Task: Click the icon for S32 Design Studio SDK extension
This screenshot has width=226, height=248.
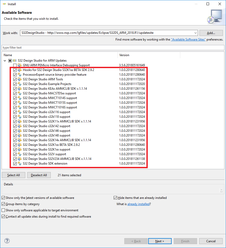Action: coord(20,163)
